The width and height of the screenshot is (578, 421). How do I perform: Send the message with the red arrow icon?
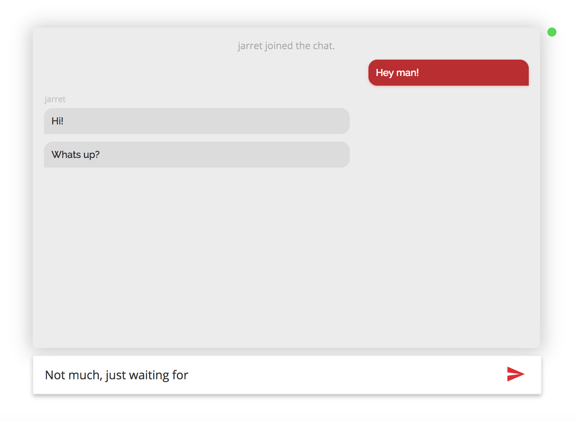[516, 374]
